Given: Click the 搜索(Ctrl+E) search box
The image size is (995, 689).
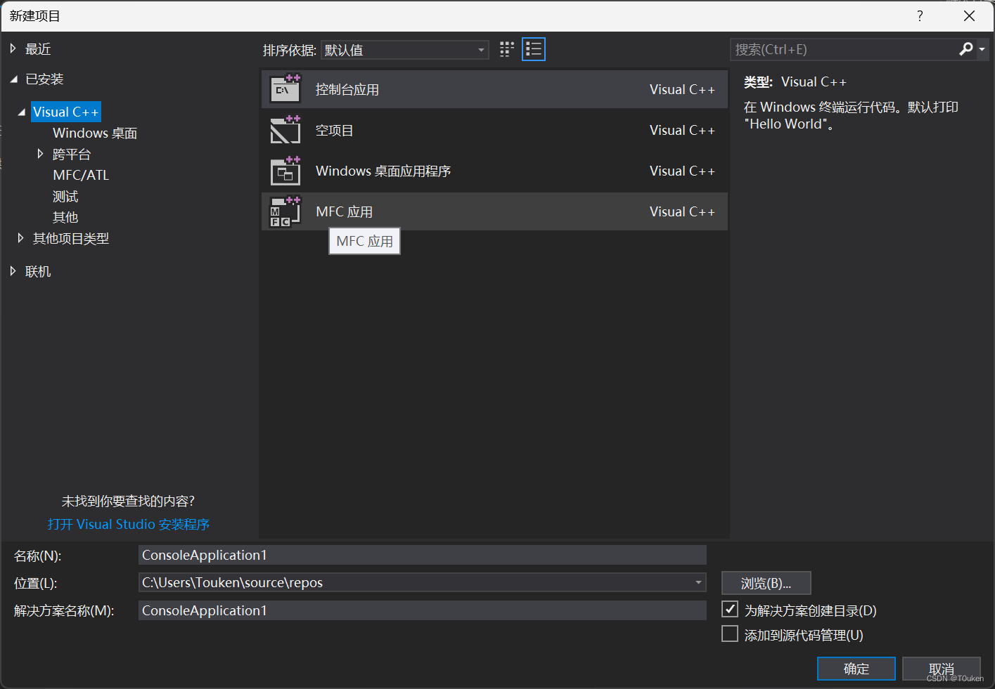Looking at the screenshot, I should pyautogui.click(x=844, y=49).
